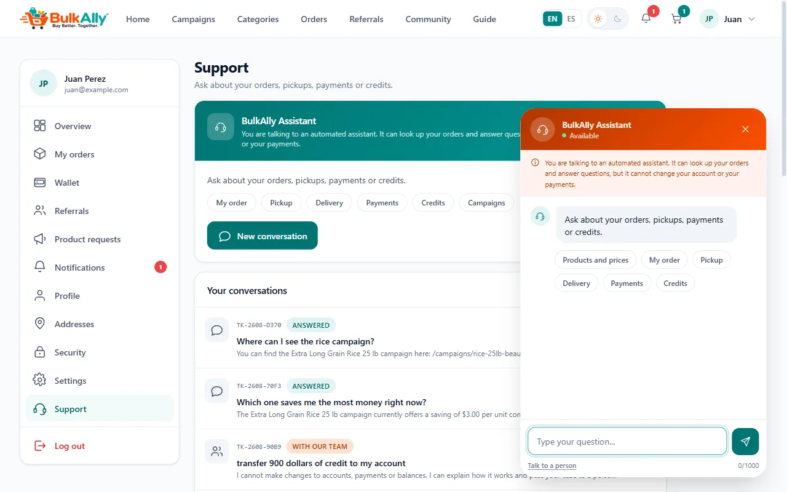Open the notifications bell icon
Viewport: 787px width, 492px height.
point(646,19)
